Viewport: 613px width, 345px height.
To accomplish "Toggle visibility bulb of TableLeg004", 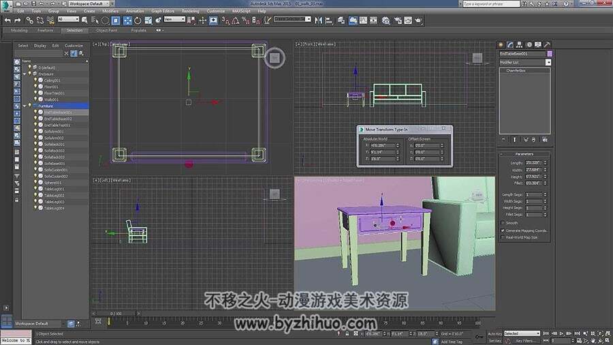I will pos(35,208).
